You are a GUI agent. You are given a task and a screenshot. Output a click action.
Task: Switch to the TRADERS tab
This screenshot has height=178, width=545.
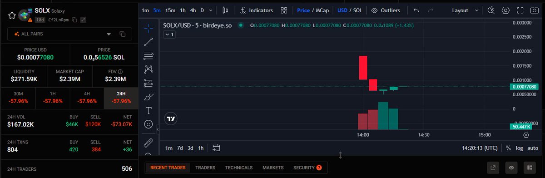tap(205, 168)
